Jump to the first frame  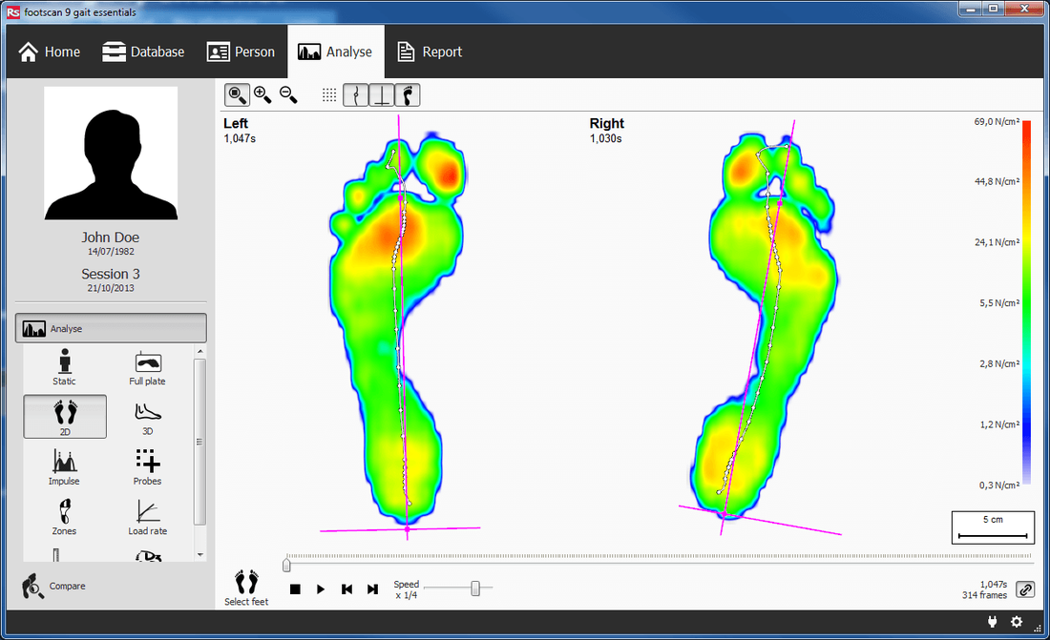pos(346,589)
